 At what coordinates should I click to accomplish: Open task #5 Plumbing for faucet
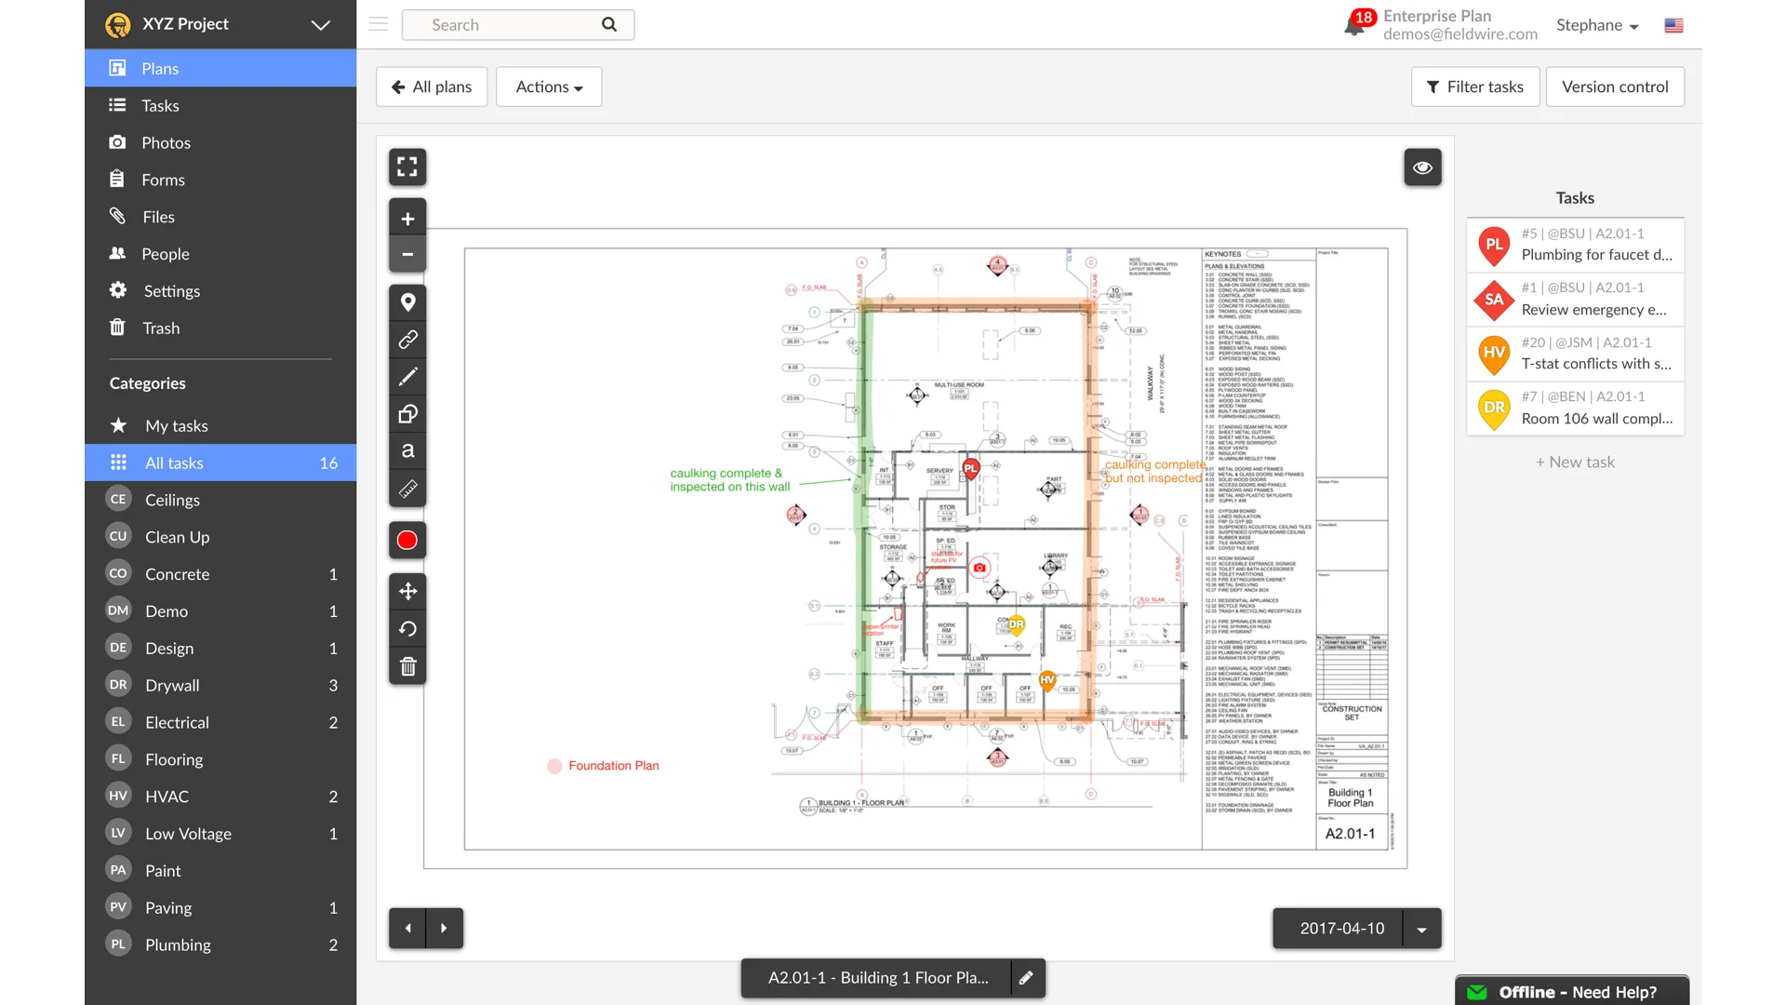(1576, 245)
